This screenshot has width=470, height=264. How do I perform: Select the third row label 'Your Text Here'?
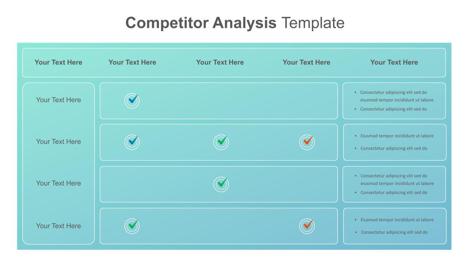58,183
